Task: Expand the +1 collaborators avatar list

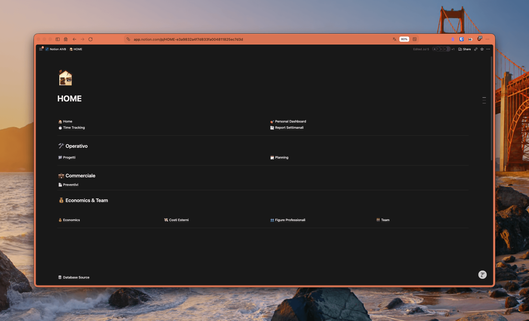Action: click(x=453, y=49)
